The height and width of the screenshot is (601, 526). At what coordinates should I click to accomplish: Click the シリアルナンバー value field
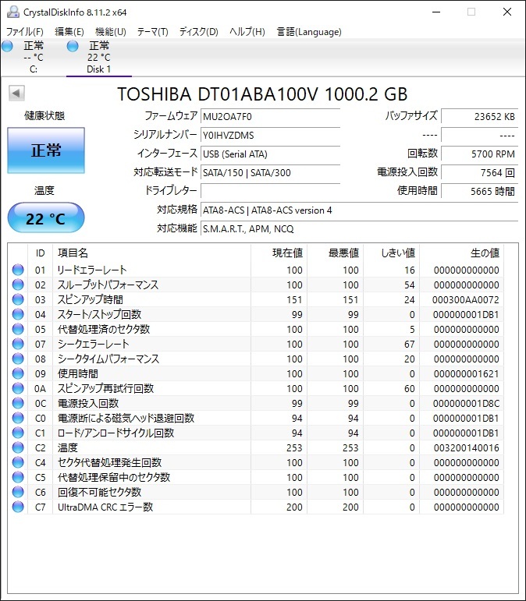click(270, 136)
